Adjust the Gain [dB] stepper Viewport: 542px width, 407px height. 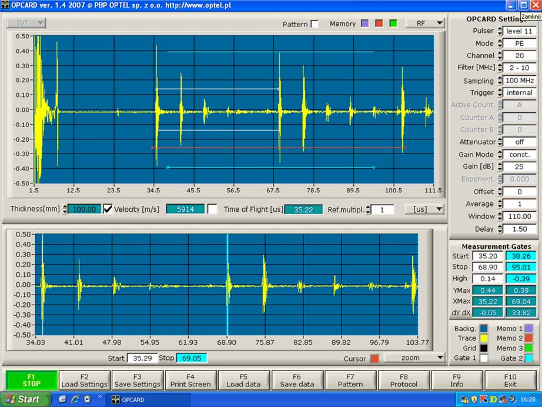pos(500,166)
